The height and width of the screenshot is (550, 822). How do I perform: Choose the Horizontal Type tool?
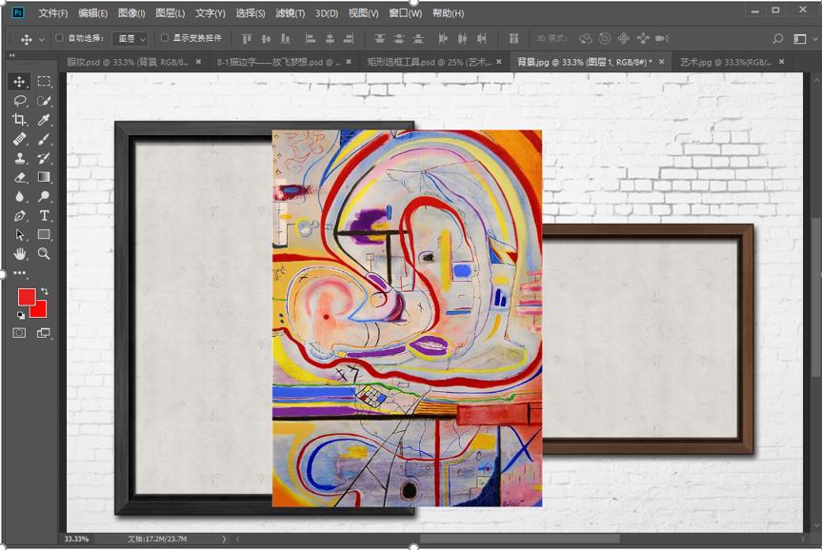point(44,216)
